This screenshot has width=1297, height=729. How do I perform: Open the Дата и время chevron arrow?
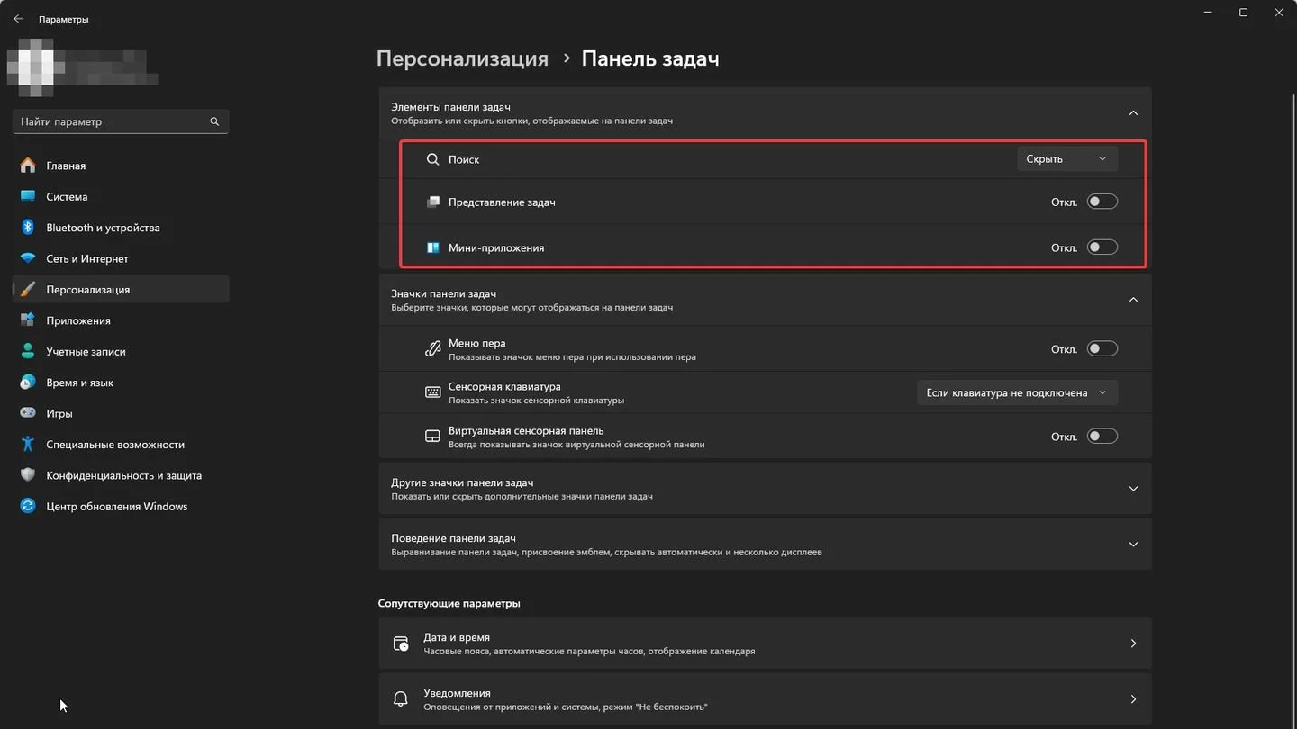[x=1133, y=643]
